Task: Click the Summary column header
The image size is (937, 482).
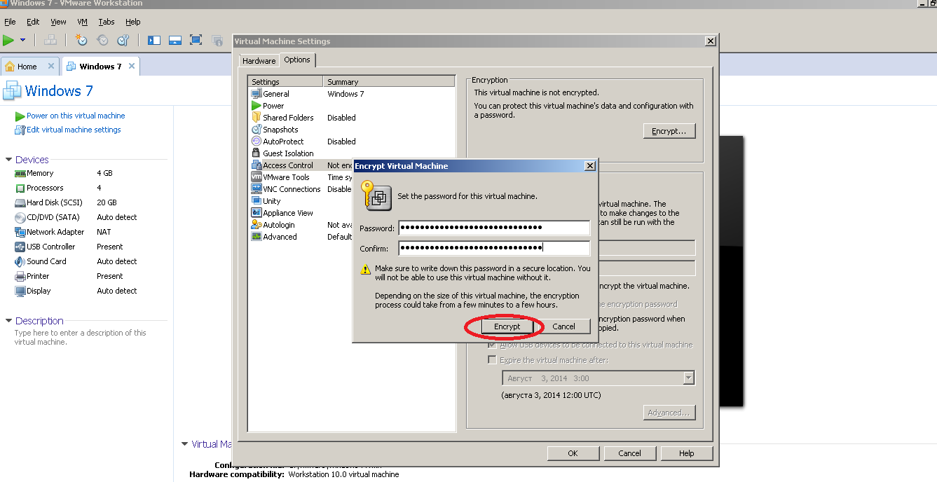Action: 389,82
